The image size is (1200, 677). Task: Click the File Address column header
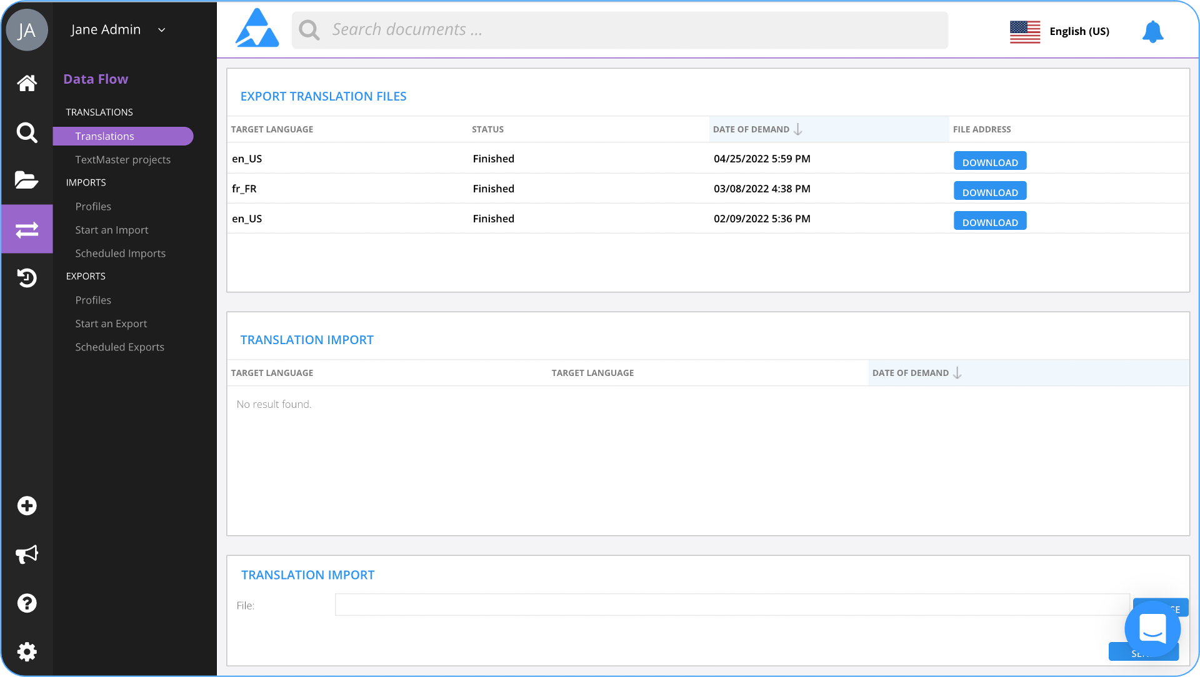coord(982,129)
